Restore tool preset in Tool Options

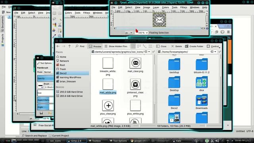(x=50, y=113)
